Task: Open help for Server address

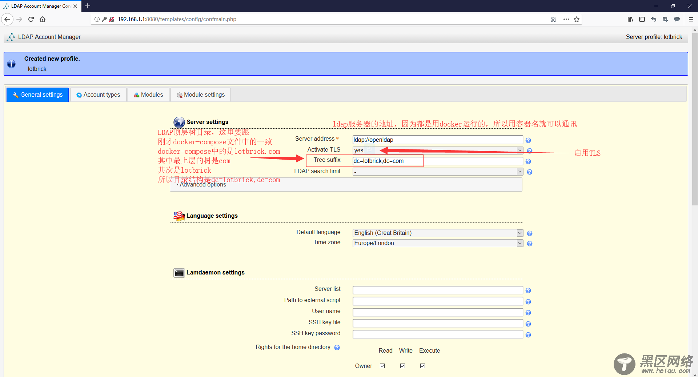Action: (528, 140)
